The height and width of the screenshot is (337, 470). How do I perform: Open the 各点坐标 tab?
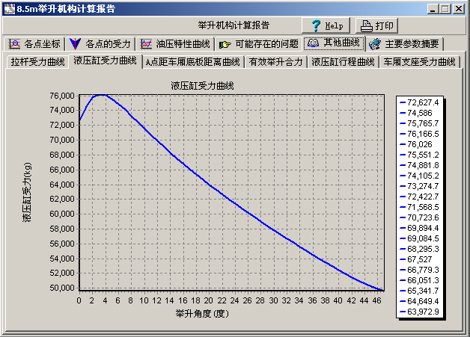click(x=34, y=44)
